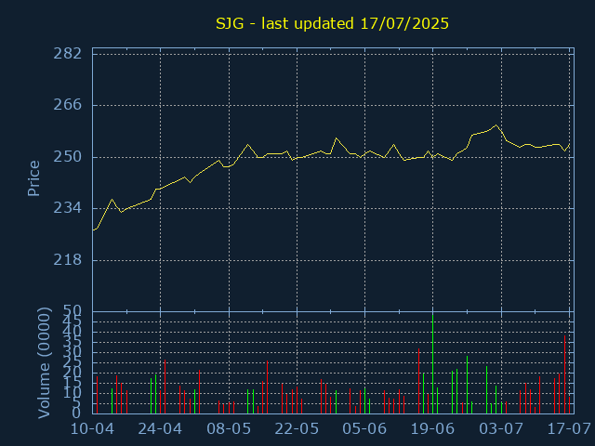The width and height of the screenshot is (595, 446).
Task: Click the 266 price axis label
Action: pos(68,105)
